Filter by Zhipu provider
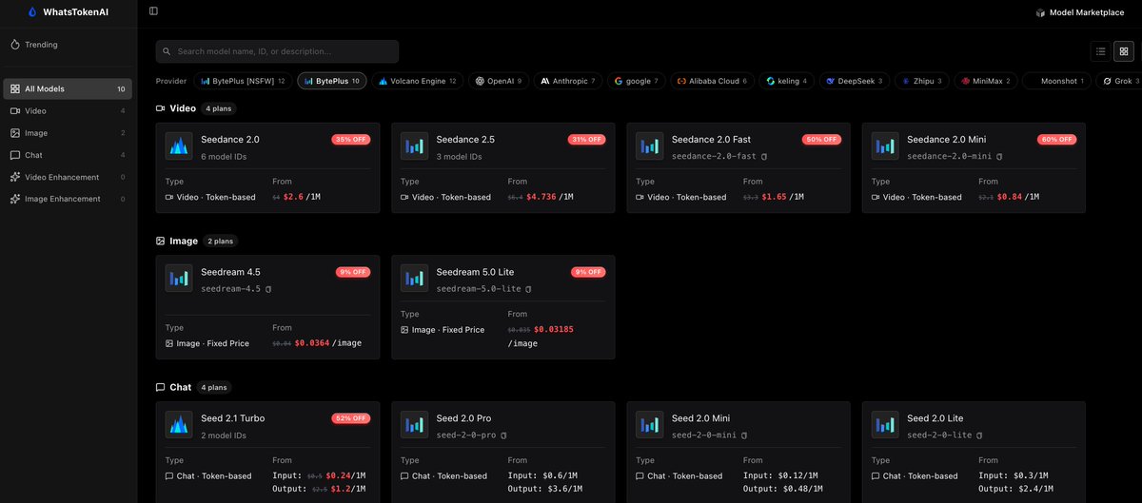The width and height of the screenshot is (1142, 503). pyautogui.click(x=922, y=81)
